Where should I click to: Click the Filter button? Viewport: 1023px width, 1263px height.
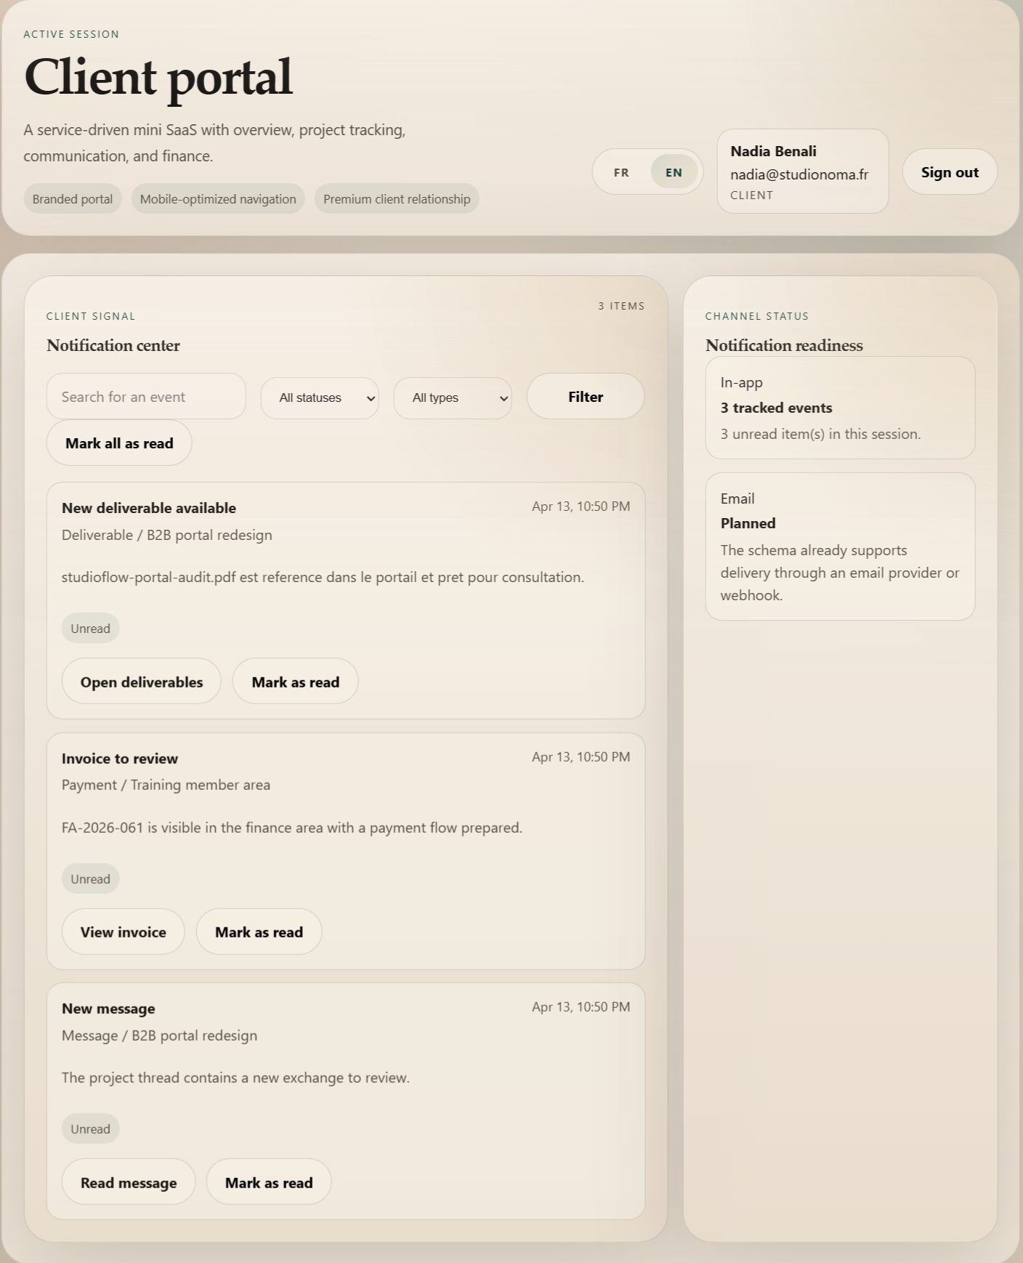(x=586, y=397)
